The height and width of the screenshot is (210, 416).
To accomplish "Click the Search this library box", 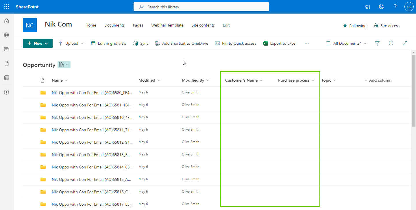I will (x=201, y=7).
